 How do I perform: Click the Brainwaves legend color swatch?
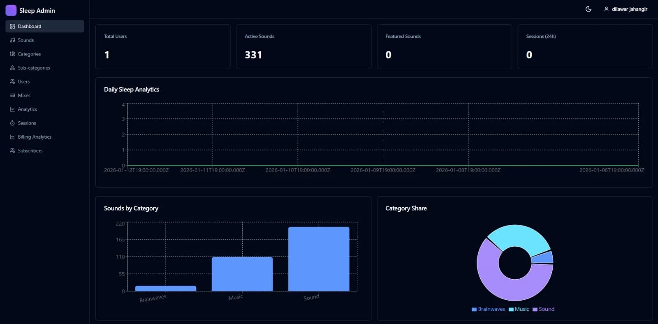[x=474, y=310]
